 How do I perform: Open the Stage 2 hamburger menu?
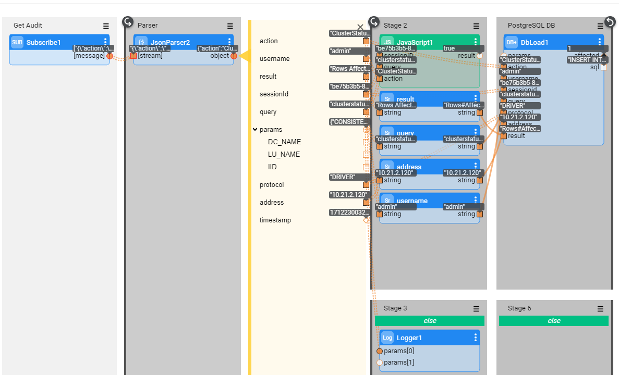pyautogui.click(x=476, y=26)
